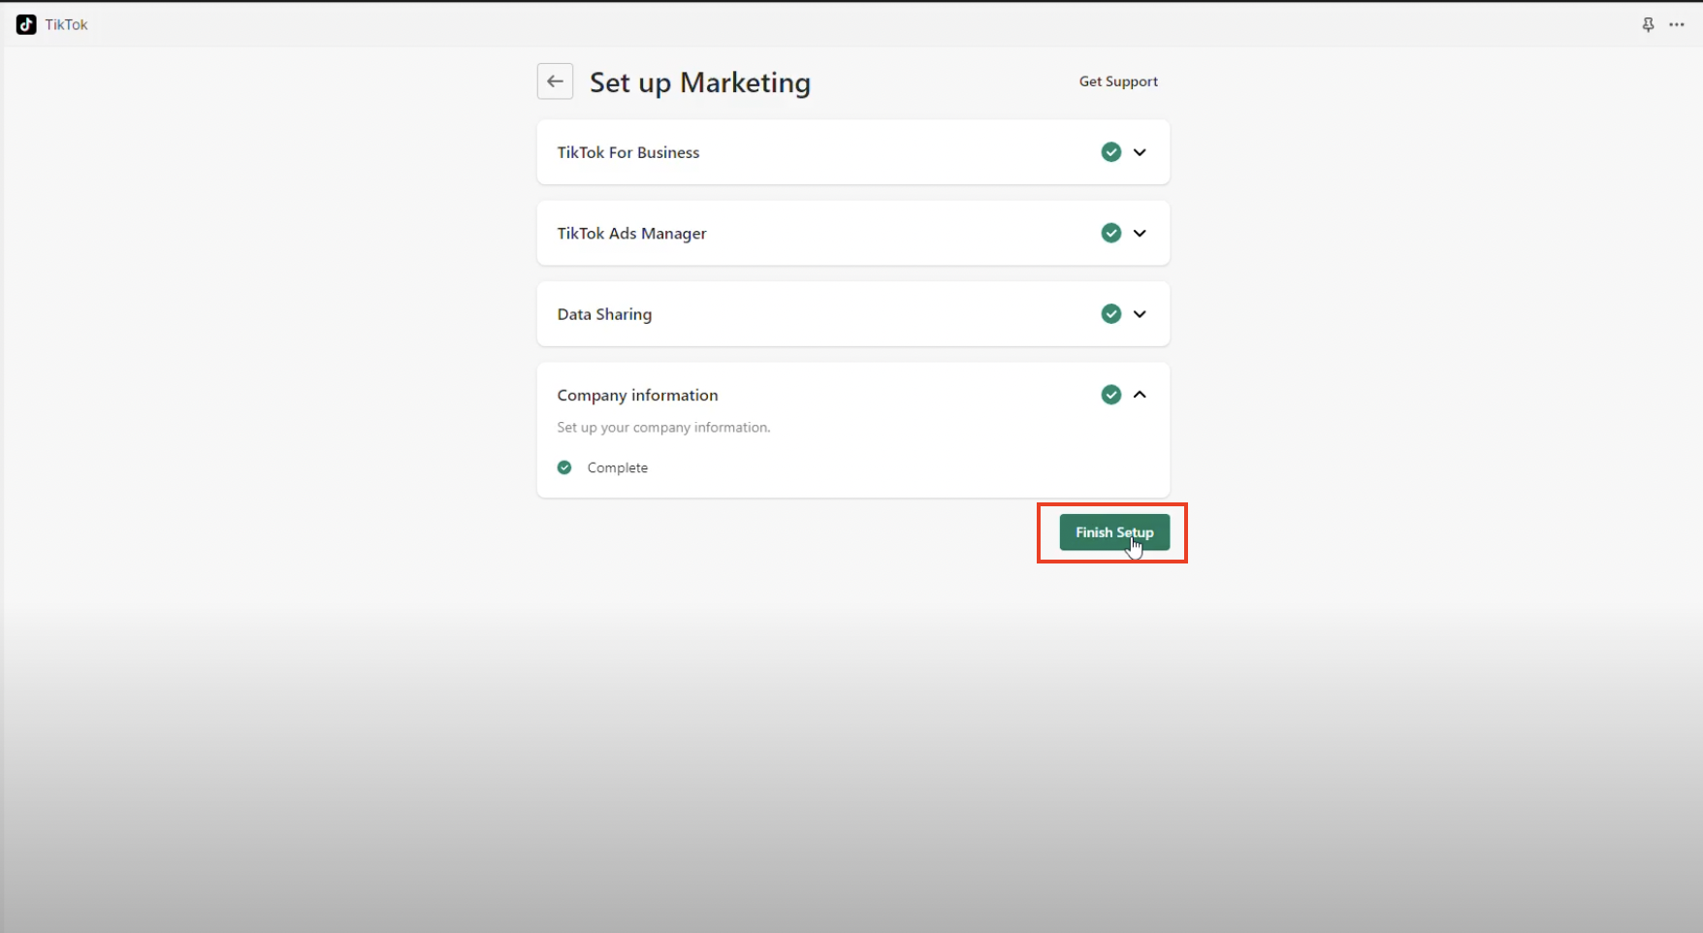Pin the TikTok app with pin icon
The width and height of the screenshot is (1703, 933).
1648,25
